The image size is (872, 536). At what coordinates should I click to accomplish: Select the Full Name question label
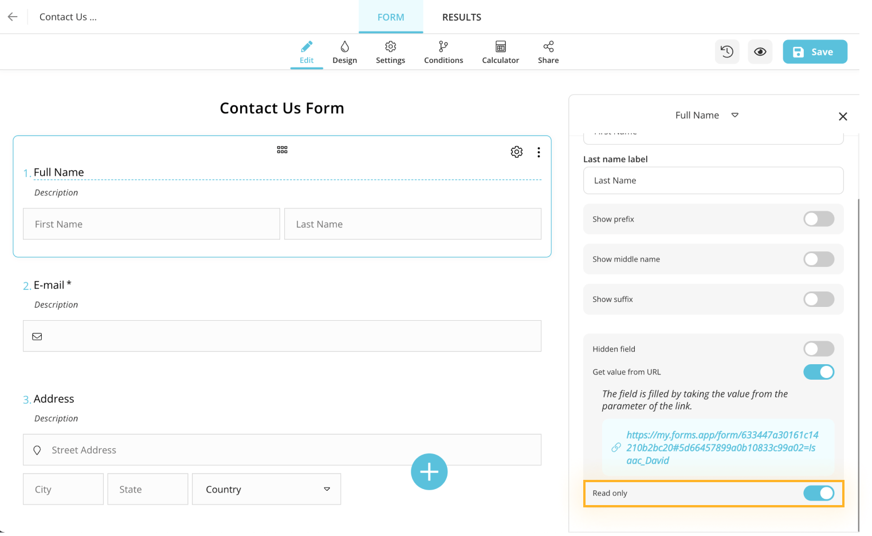click(x=59, y=172)
